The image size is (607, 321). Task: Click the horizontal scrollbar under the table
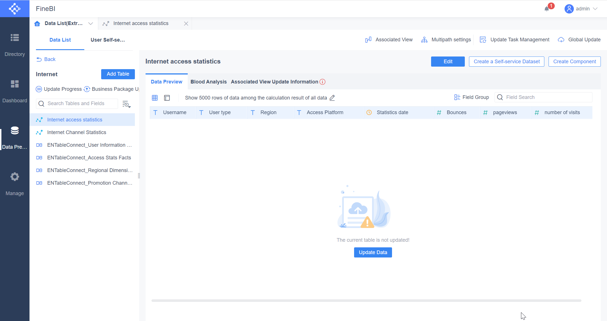click(366, 301)
